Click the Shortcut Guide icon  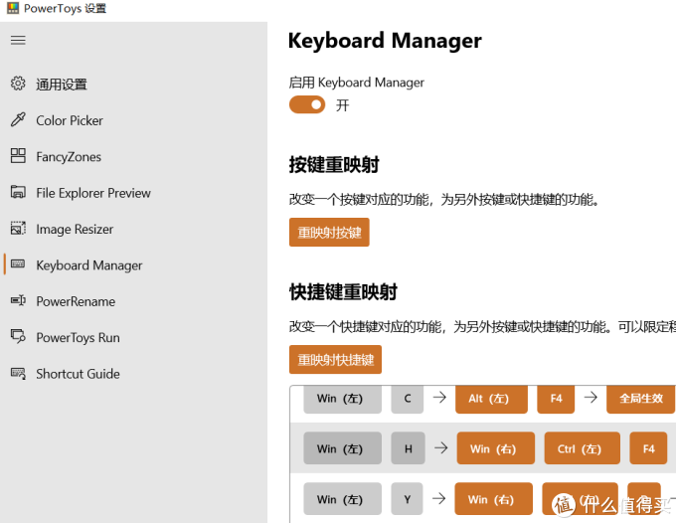pyautogui.click(x=18, y=373)
